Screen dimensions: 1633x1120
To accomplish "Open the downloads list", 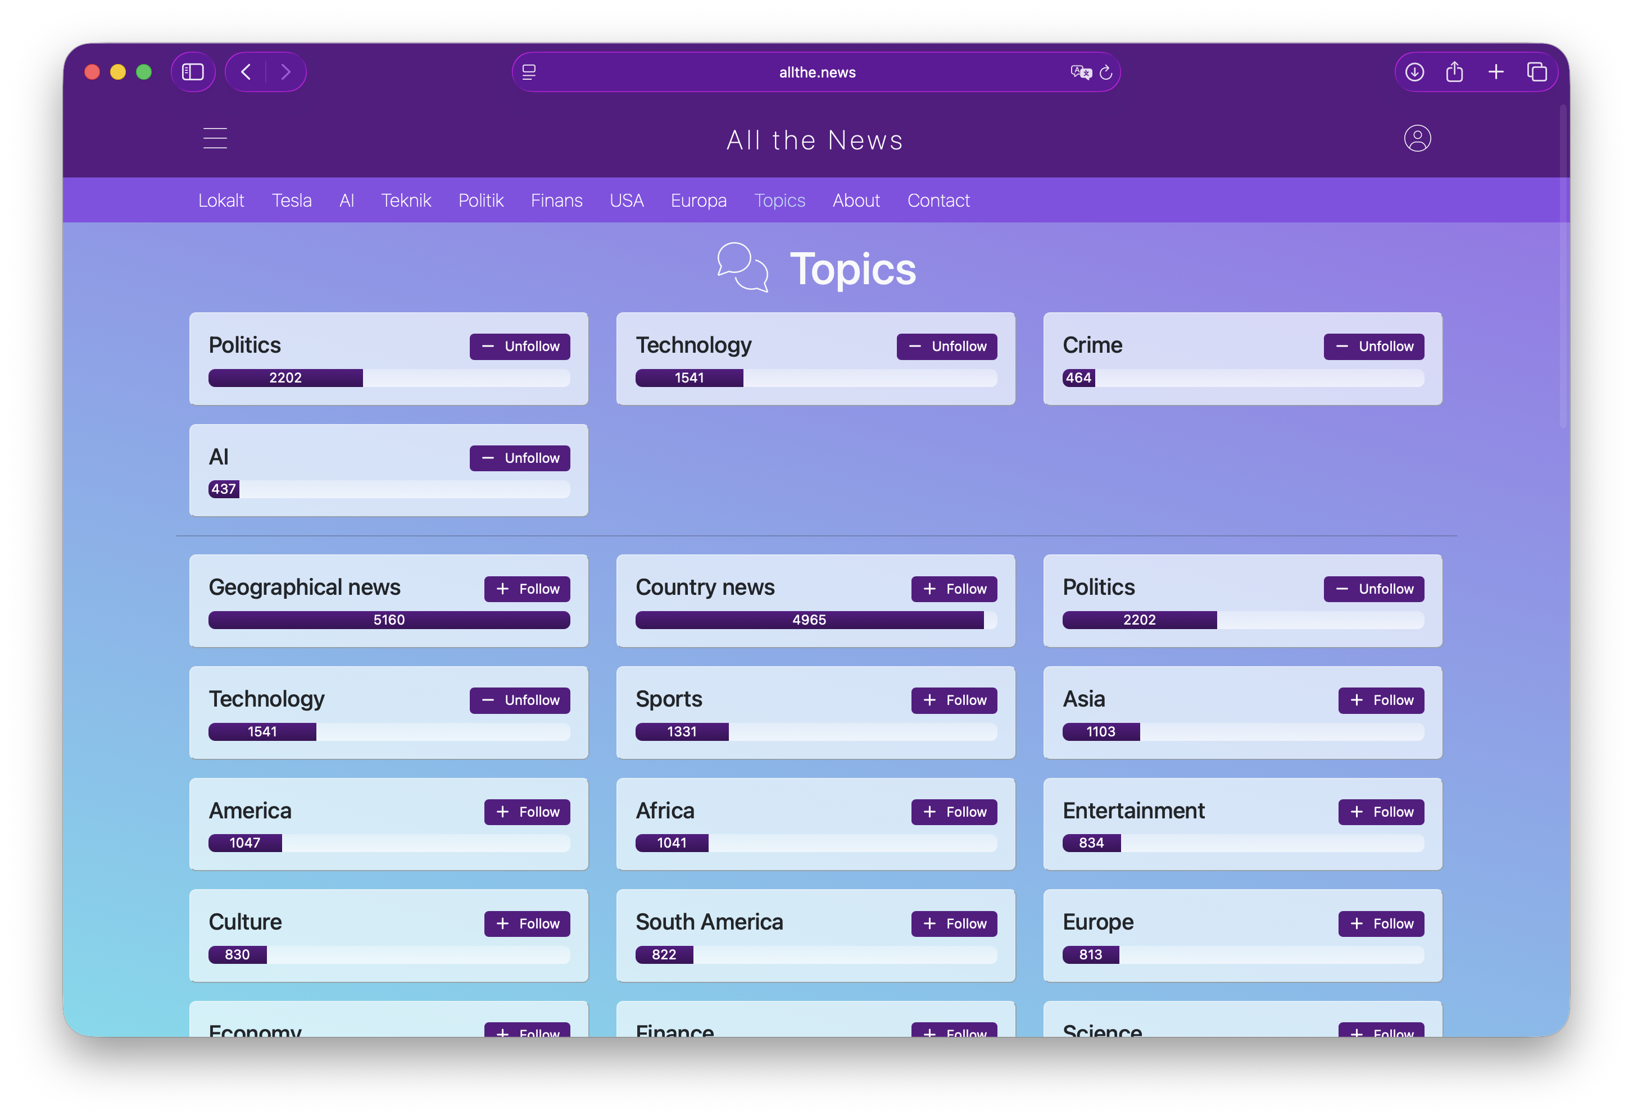I will click(1415, 72).
